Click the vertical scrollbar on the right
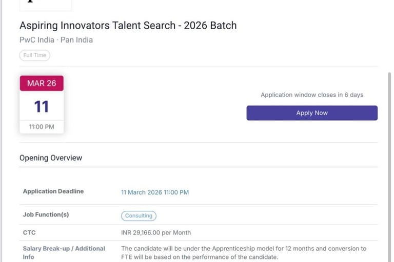This screenshot has width=394, height=262. click(x=389, y=154)
